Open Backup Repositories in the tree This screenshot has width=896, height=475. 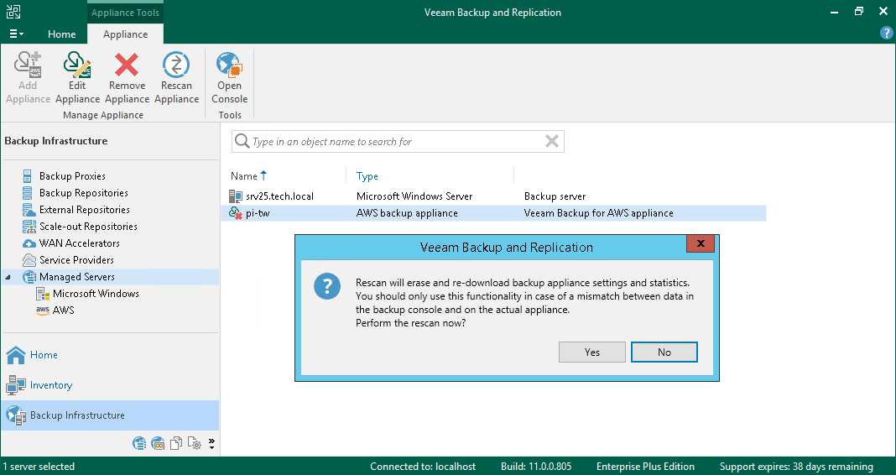(x=83, y=193)
